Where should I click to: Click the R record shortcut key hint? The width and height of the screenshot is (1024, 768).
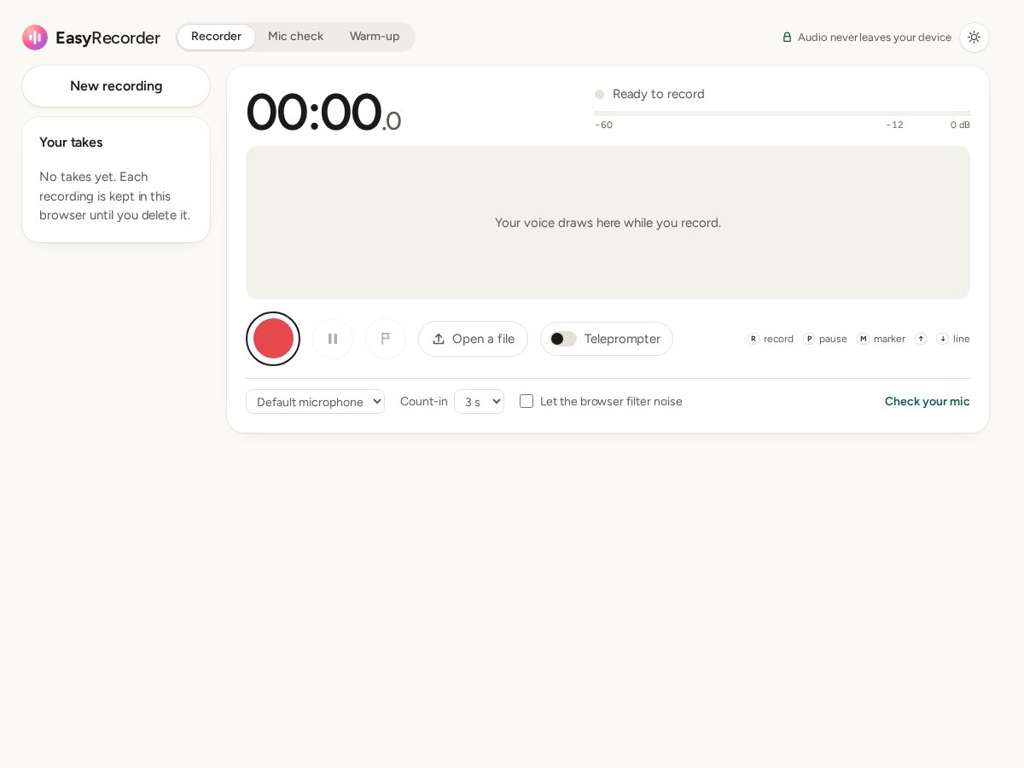pos(753,339)
